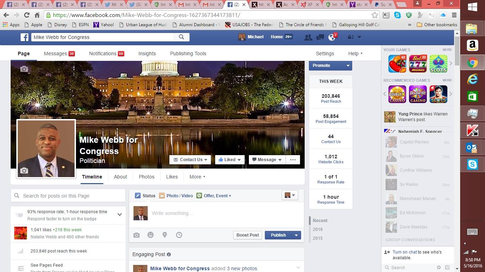Switch to the Insights tab
Viewport: 485px width, 272px height.
point(147,53)
